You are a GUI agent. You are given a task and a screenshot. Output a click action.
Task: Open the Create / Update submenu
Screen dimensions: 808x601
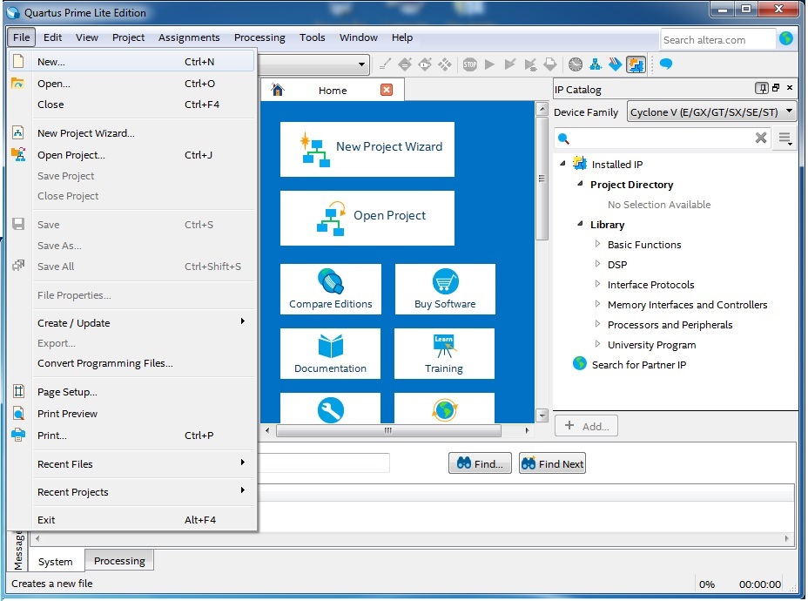[x=132, y=323]
